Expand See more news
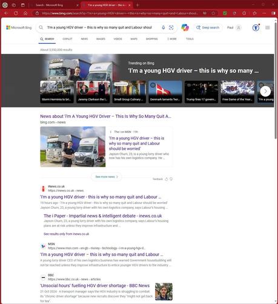The image size is (278, 304). [107, 177]
